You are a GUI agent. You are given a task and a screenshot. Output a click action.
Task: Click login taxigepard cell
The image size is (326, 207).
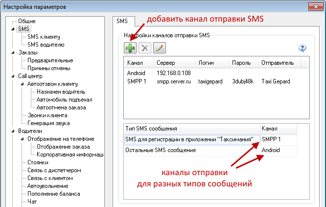210,81
